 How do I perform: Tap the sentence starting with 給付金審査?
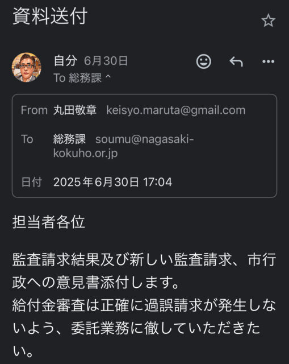144,328
